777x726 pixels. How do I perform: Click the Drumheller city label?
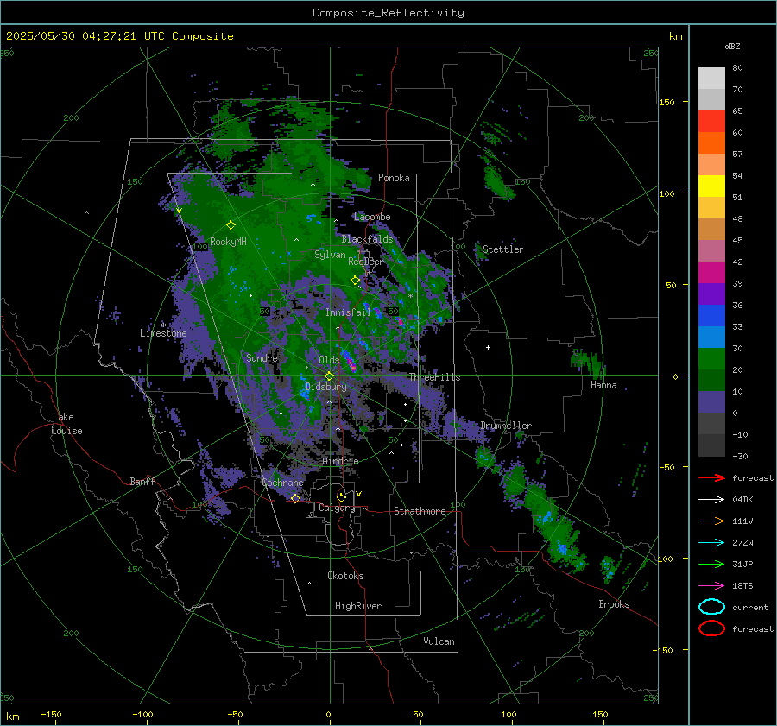pos(506,426)
